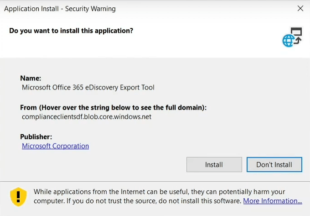Viewport: 310px width, 216px height.
Task: Click the 'Name:' label
Action: (31, 78)
